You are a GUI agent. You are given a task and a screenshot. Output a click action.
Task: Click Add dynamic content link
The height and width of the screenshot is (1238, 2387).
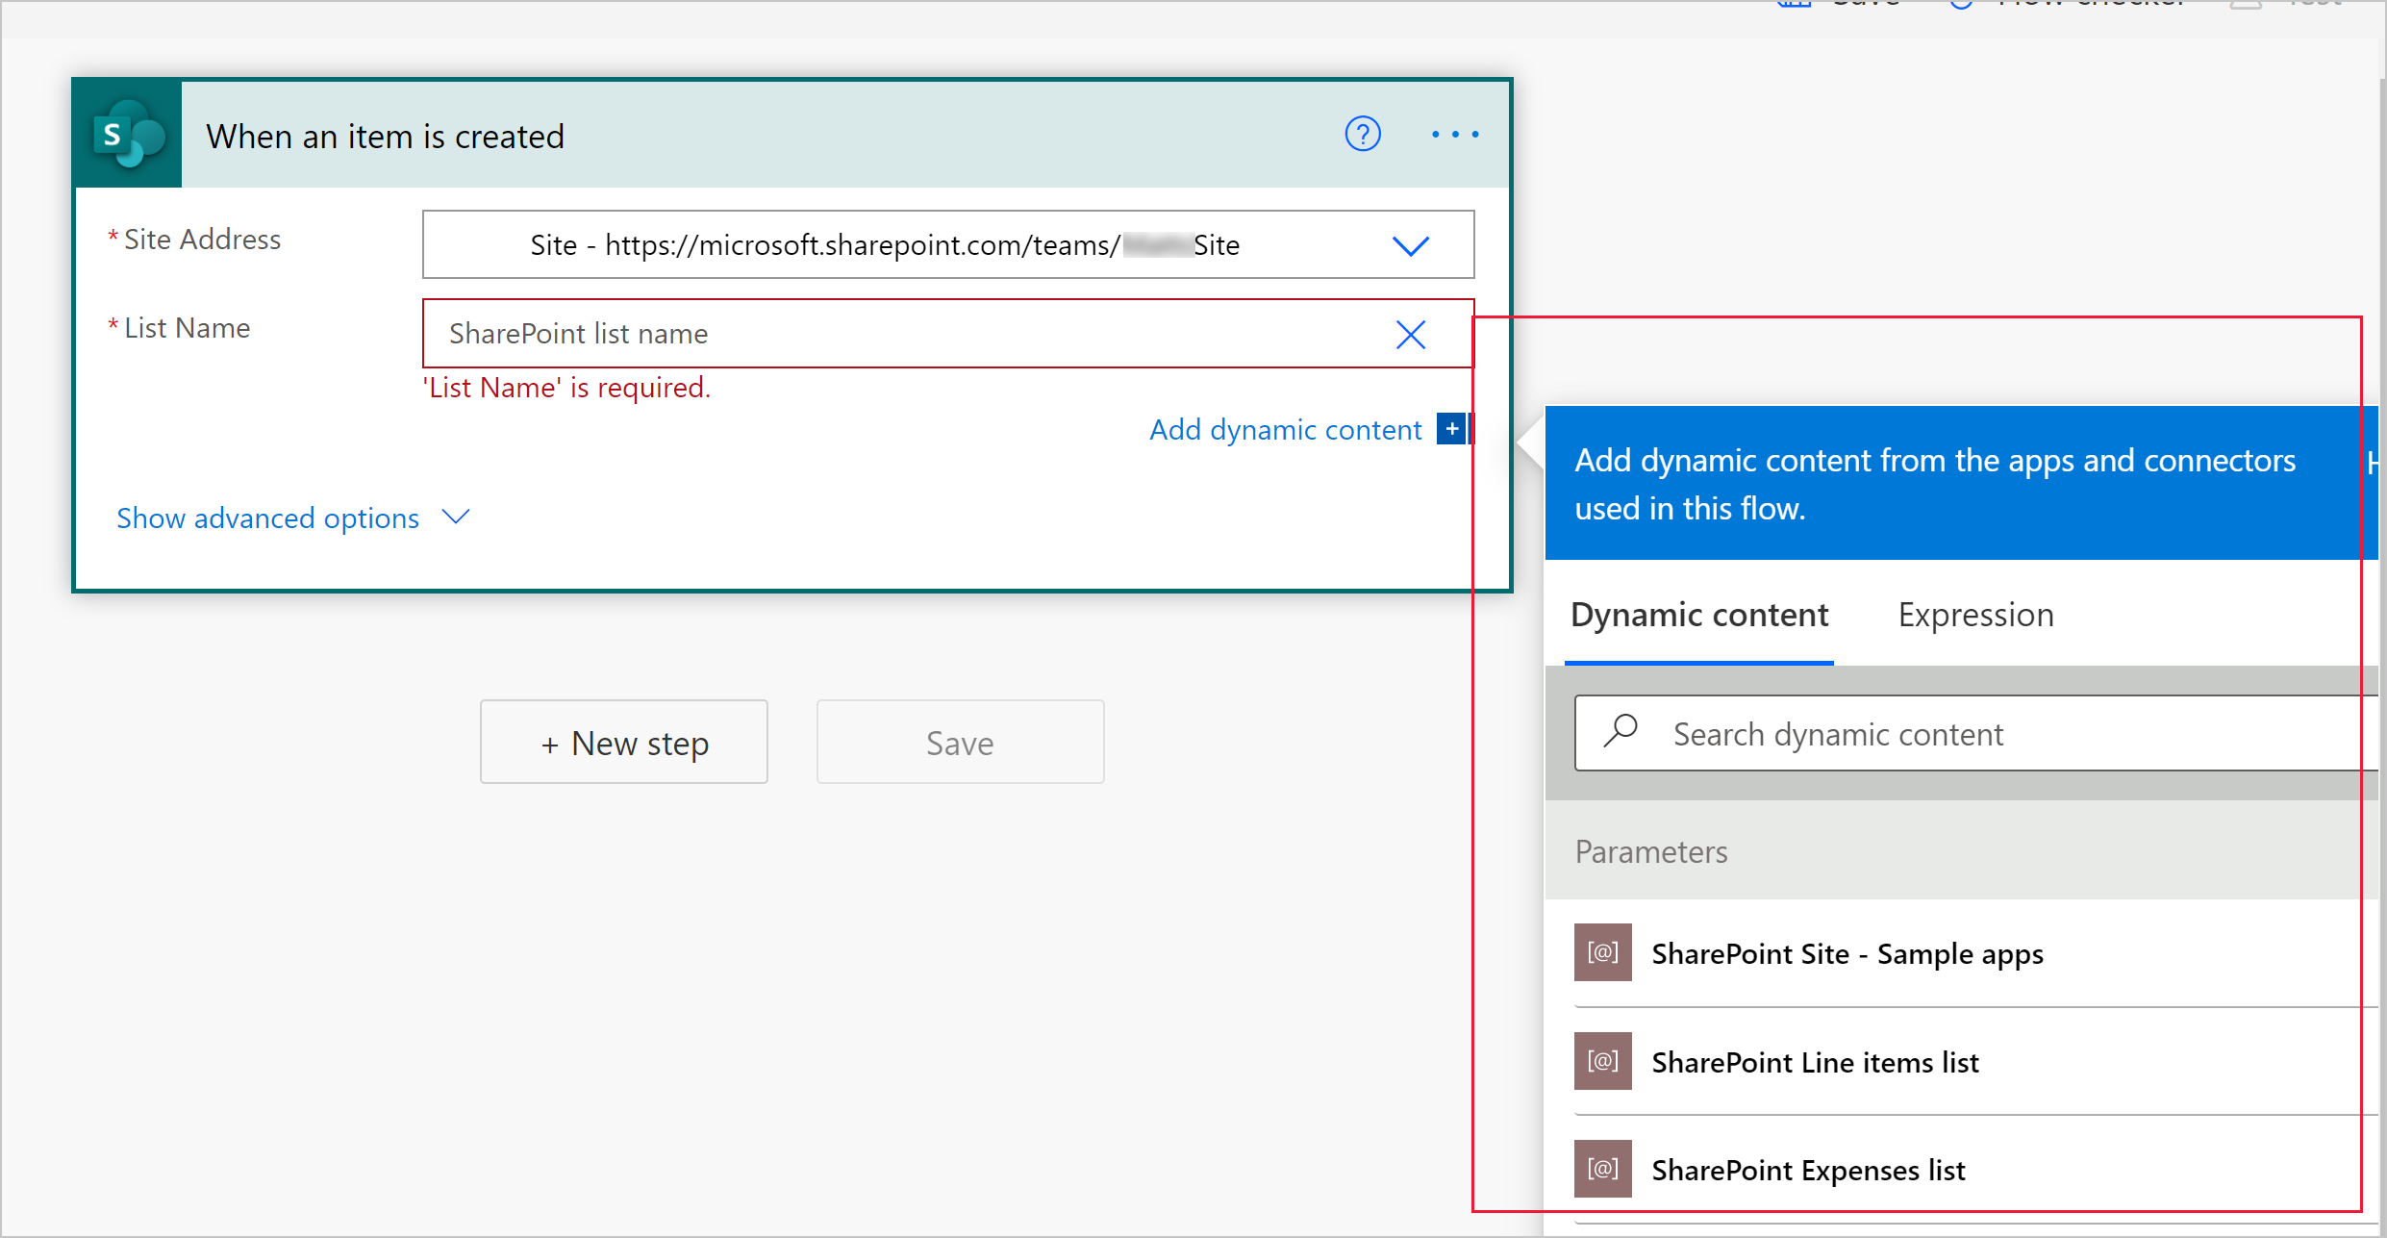click(x=1287, y=428)
